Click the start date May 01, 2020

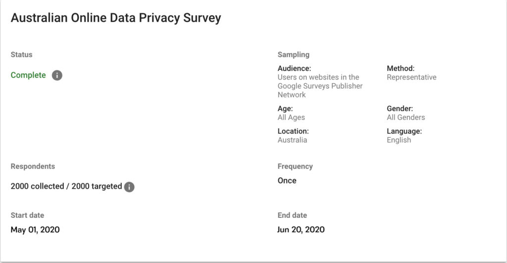tap(35, 230)
